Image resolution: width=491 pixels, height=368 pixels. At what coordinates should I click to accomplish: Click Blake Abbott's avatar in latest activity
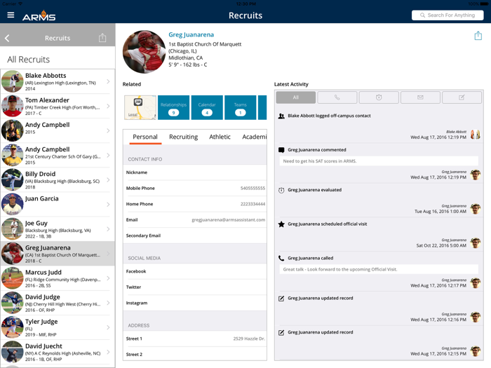(475, 135)
